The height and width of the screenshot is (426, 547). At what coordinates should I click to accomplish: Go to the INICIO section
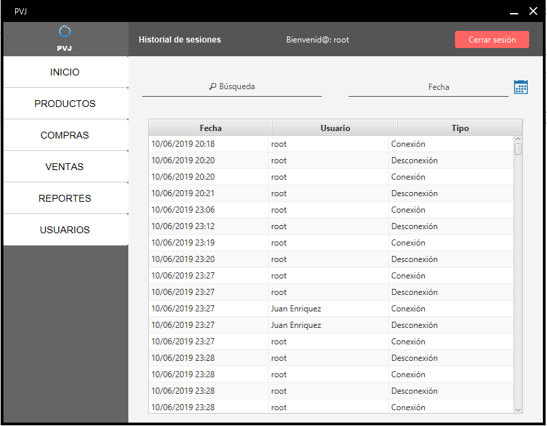pos(66,72)
